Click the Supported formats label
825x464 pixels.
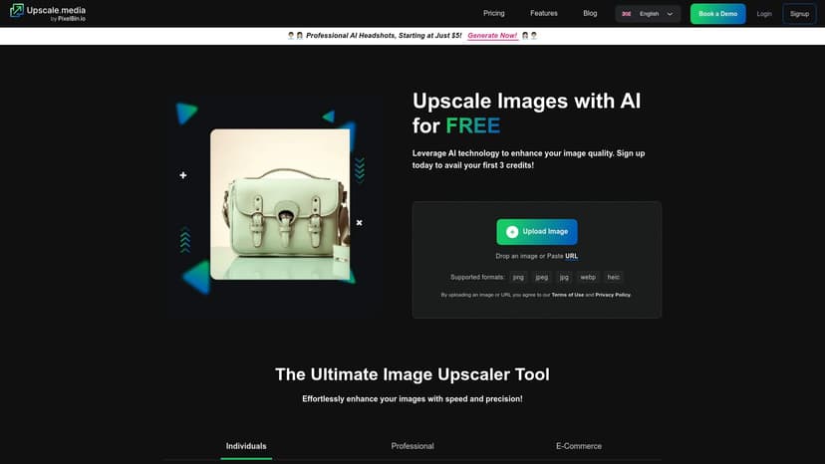click(477, 277)
